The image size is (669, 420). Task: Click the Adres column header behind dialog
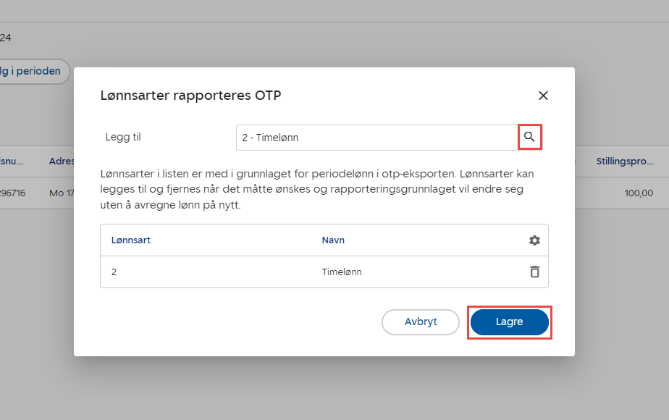tap(62, 161)
